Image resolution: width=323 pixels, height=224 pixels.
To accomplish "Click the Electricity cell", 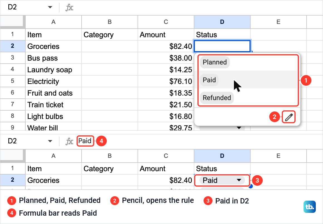I will pyautogui.click(x=53, y=81).
